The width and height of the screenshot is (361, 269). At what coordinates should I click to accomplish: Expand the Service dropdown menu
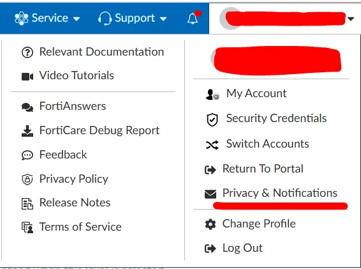tap(47, 18)
